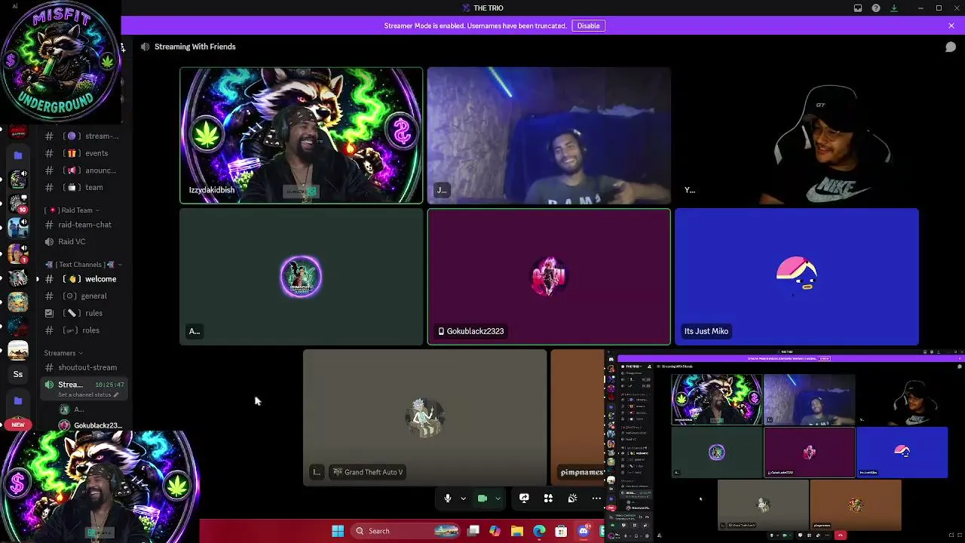
Task: Open the rules channel
Action: [x=83, y=313]
